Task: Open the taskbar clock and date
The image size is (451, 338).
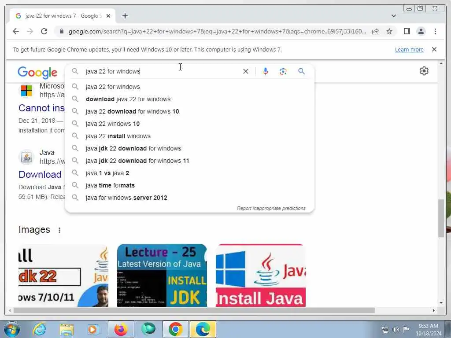Action: click(x=429, y=330)
